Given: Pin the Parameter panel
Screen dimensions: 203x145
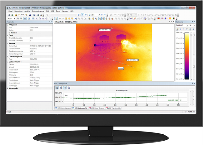Looking at the screenshot, I should [x=49, y=22].
